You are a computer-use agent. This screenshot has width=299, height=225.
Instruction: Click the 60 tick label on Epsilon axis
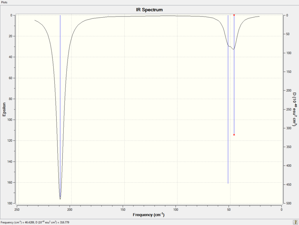point(10,78)
